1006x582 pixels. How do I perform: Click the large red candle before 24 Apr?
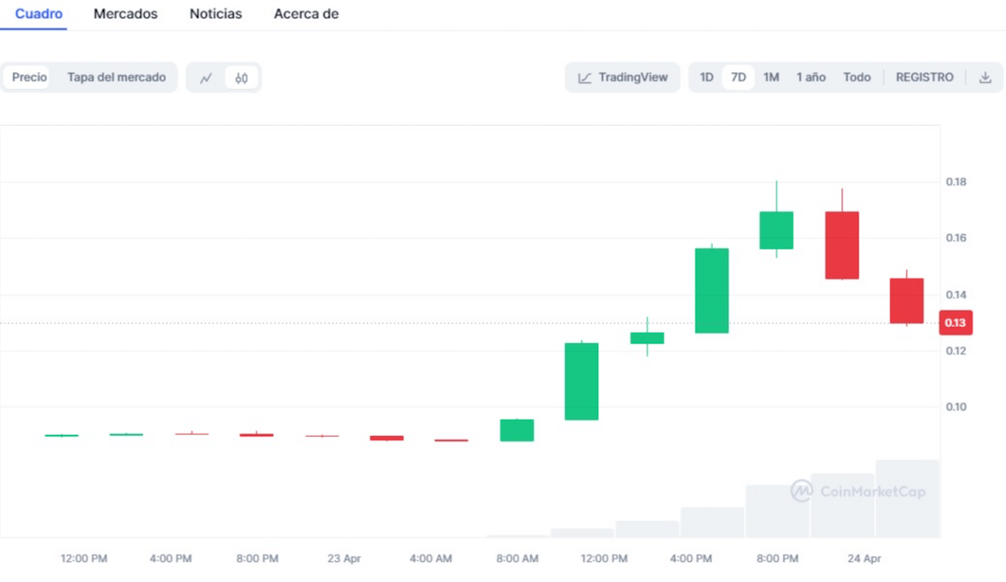click(841, 245)
